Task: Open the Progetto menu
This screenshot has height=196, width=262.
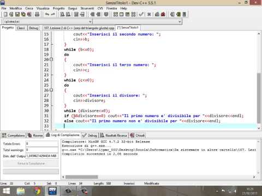Action: pos(59,8)
